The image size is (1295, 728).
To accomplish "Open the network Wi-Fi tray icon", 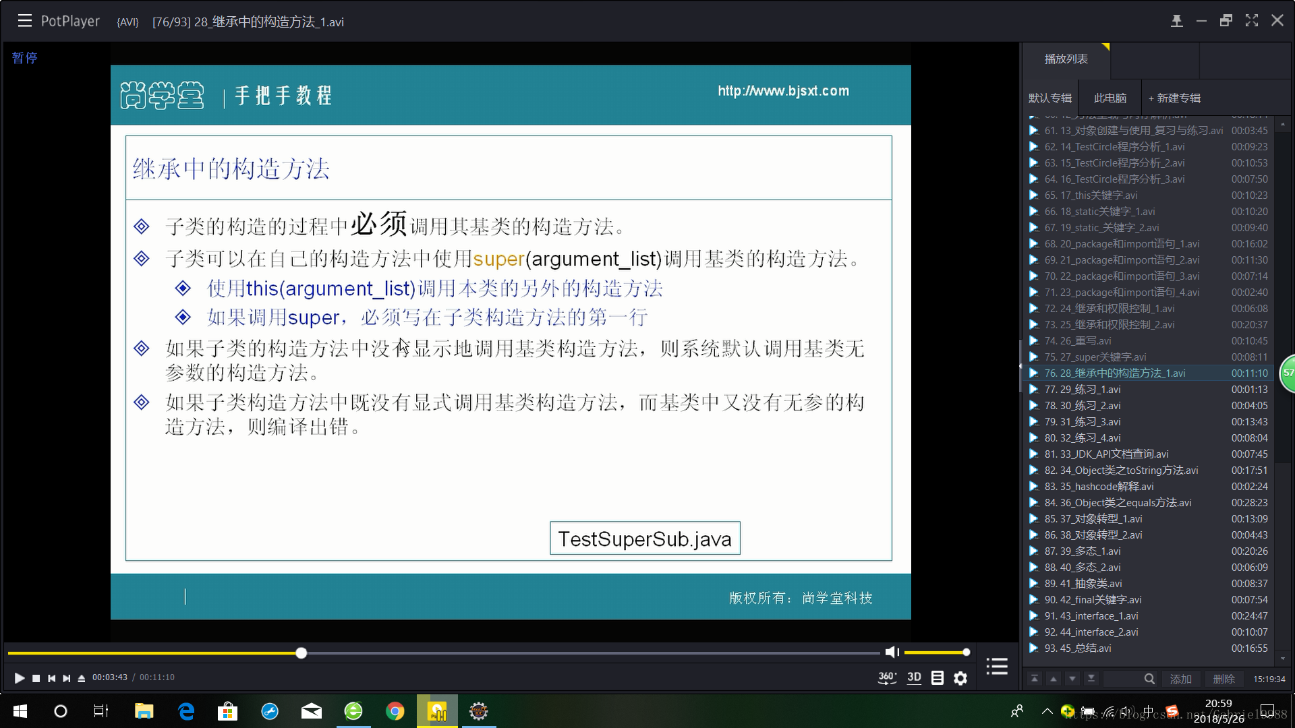I will [1108, 712].
